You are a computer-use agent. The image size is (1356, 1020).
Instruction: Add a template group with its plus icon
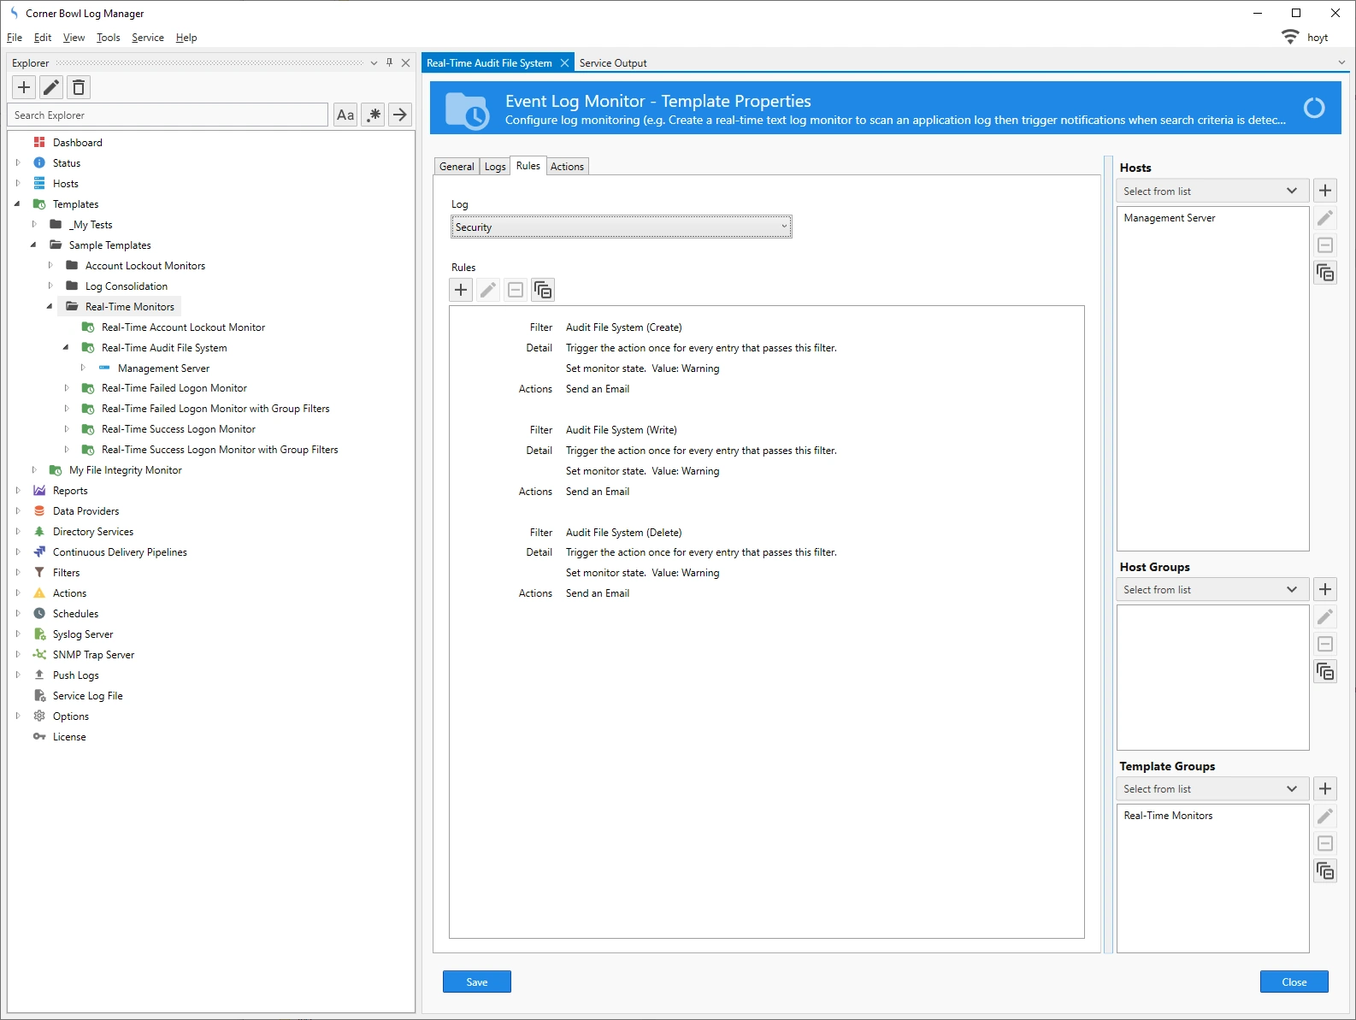(1325, 788)
